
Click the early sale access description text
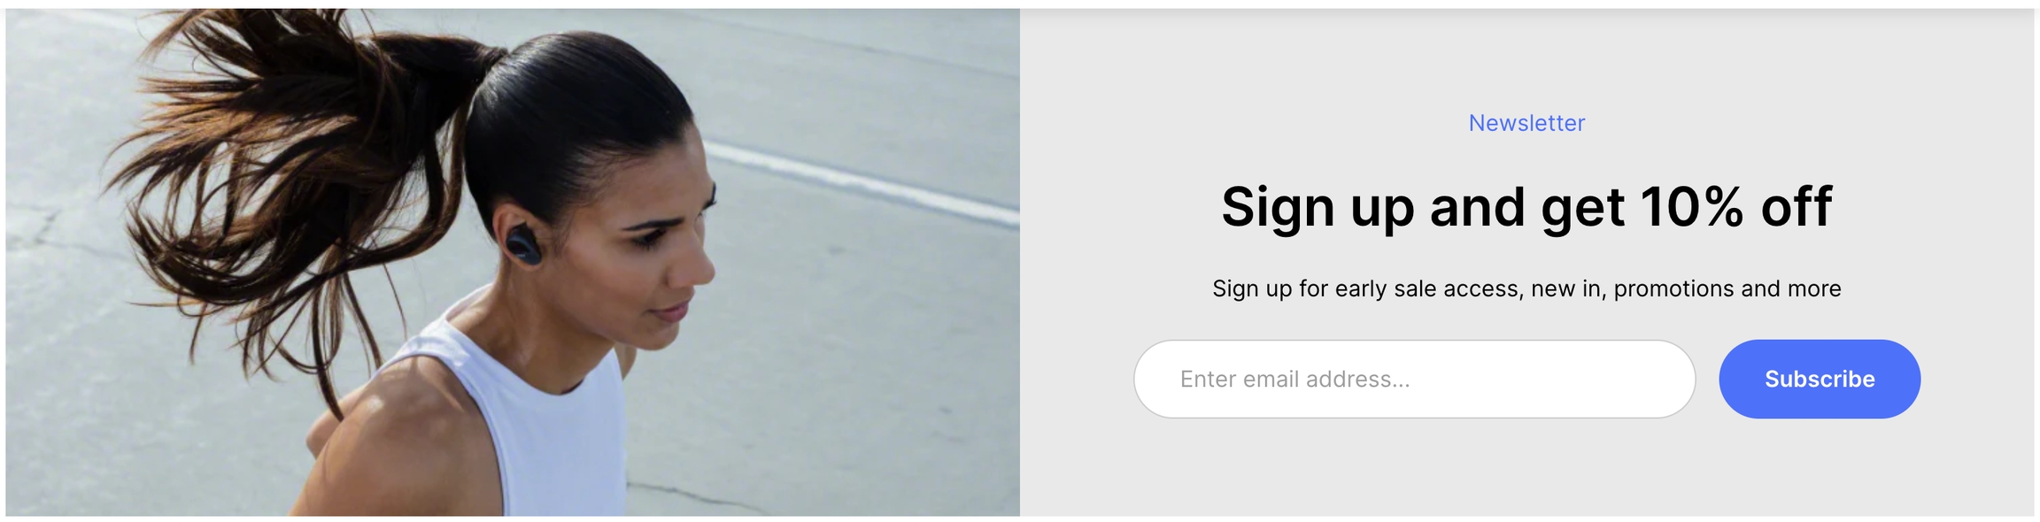click(x=1526, y=288)
